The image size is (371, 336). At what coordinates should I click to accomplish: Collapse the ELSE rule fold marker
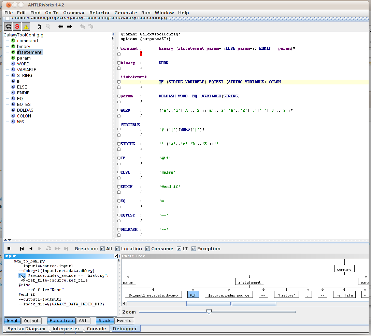(119, 173)
